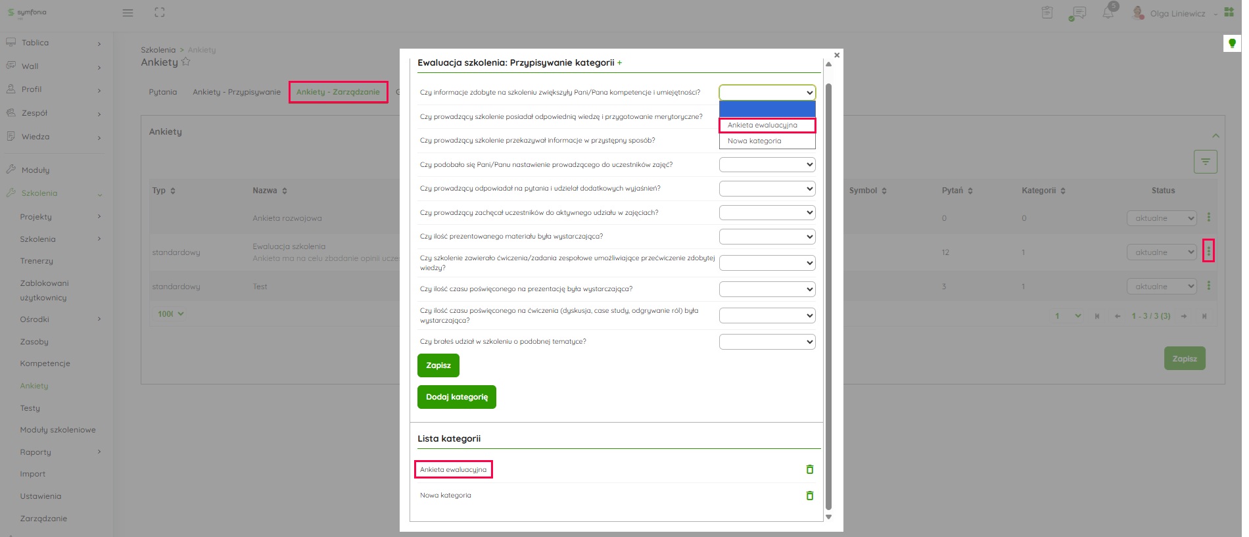Open the Pytania tab
Screen dimensions: 1249x537
[163, 92]
